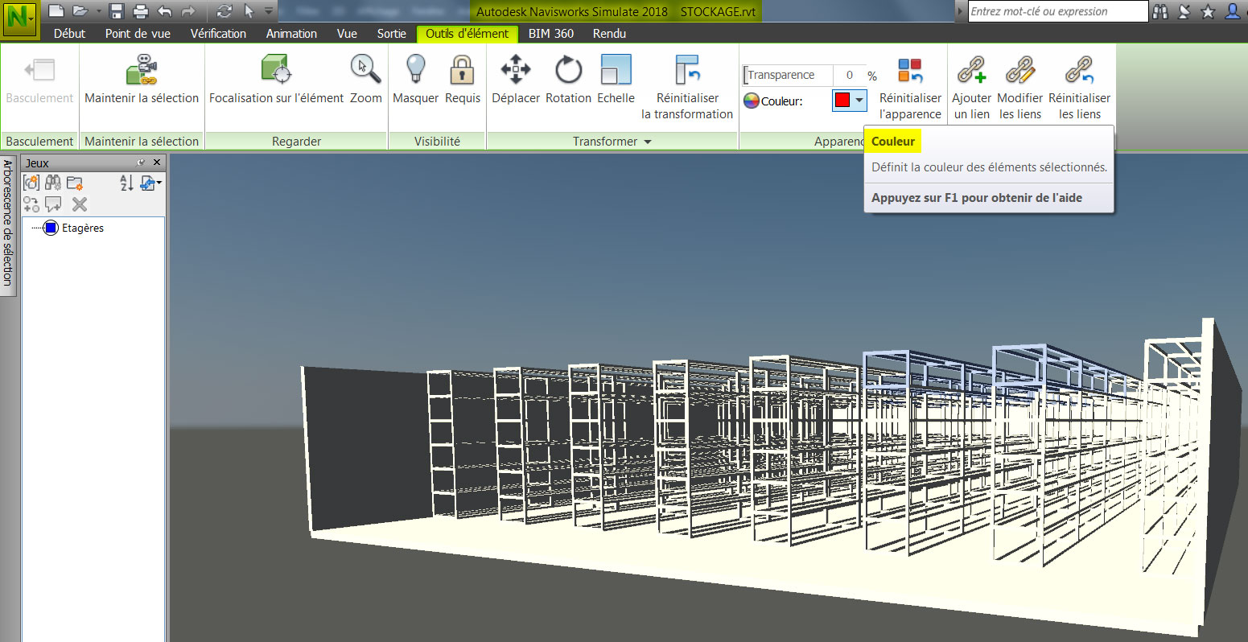
Task: Click the Refresh icon in quick access toolbar
Action: [224, 11]
